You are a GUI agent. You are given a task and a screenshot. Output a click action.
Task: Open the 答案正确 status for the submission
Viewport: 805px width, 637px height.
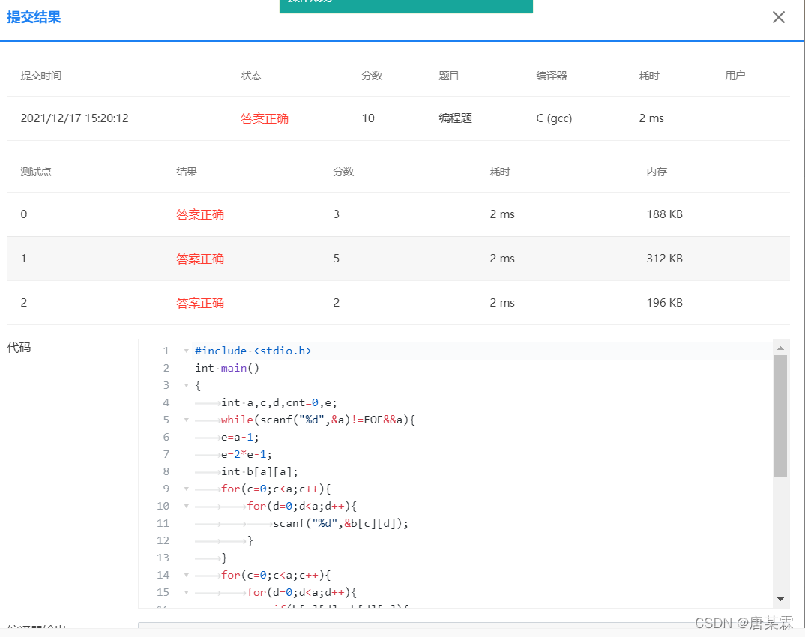click(264, 118)
